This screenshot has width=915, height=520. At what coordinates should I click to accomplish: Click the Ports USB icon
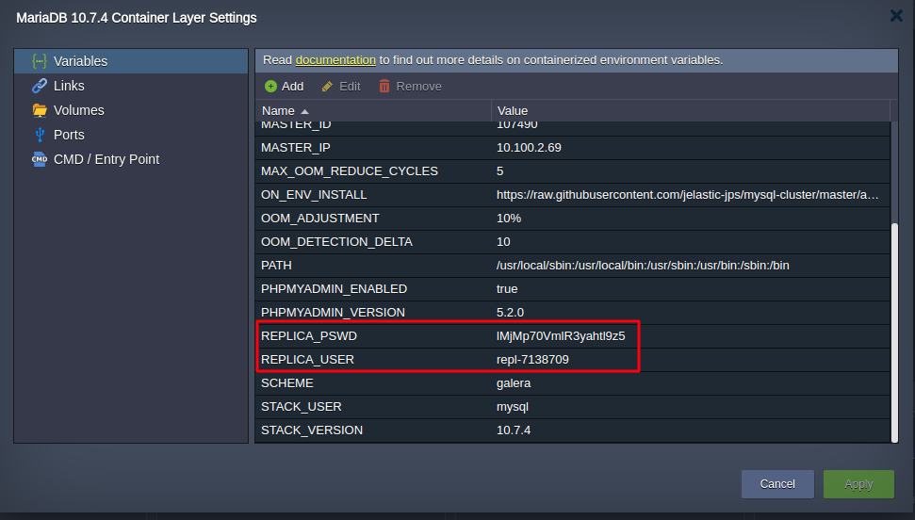pyautogui.click(x=39, y=135)
